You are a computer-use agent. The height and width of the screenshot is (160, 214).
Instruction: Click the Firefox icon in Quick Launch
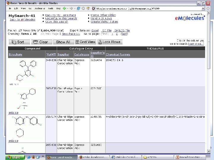click(33, 157)
